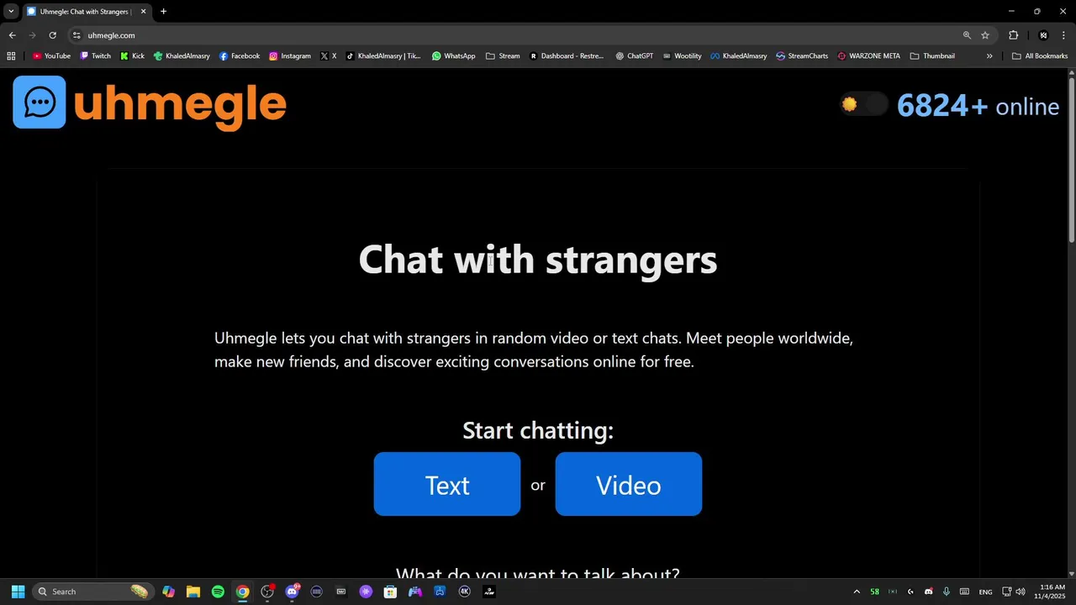Click the Discord tray icon
This screenshot has width=1076, height=605.
(x=928, y=592)
